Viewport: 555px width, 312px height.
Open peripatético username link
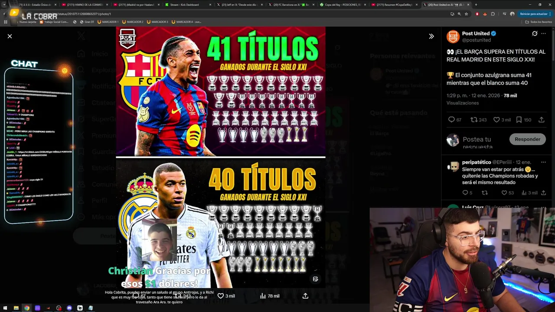coord(476,162)
